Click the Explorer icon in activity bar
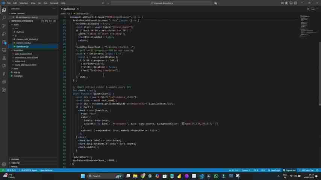The height and width of the screenshot is (180, 321). [x=4, y=10]
